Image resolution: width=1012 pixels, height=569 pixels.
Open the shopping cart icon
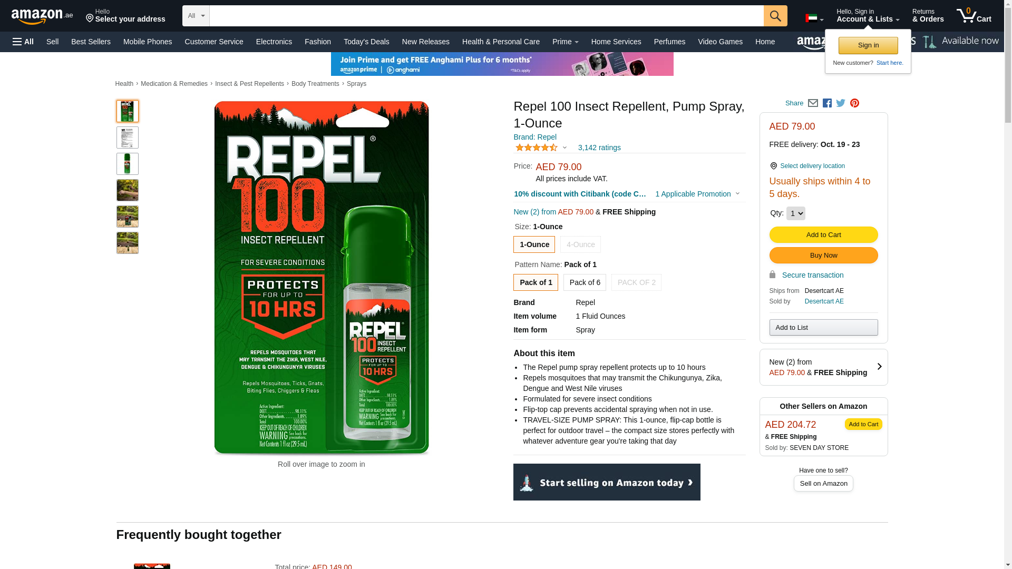pos(974,16)
